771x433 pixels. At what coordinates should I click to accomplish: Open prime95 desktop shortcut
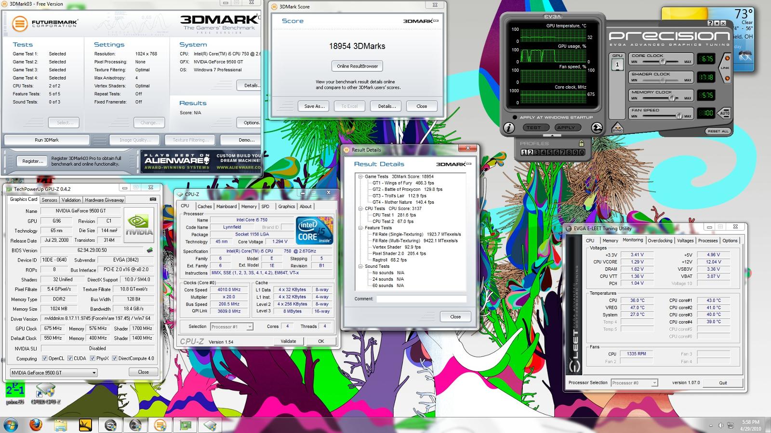[x=15, y=393]
